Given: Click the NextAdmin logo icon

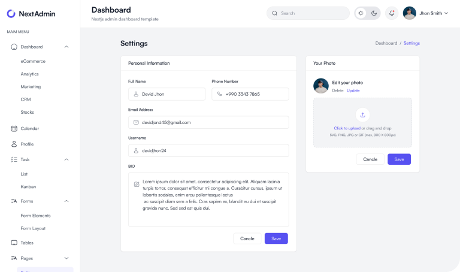Looking at the screenshot, I should (11, 13).
